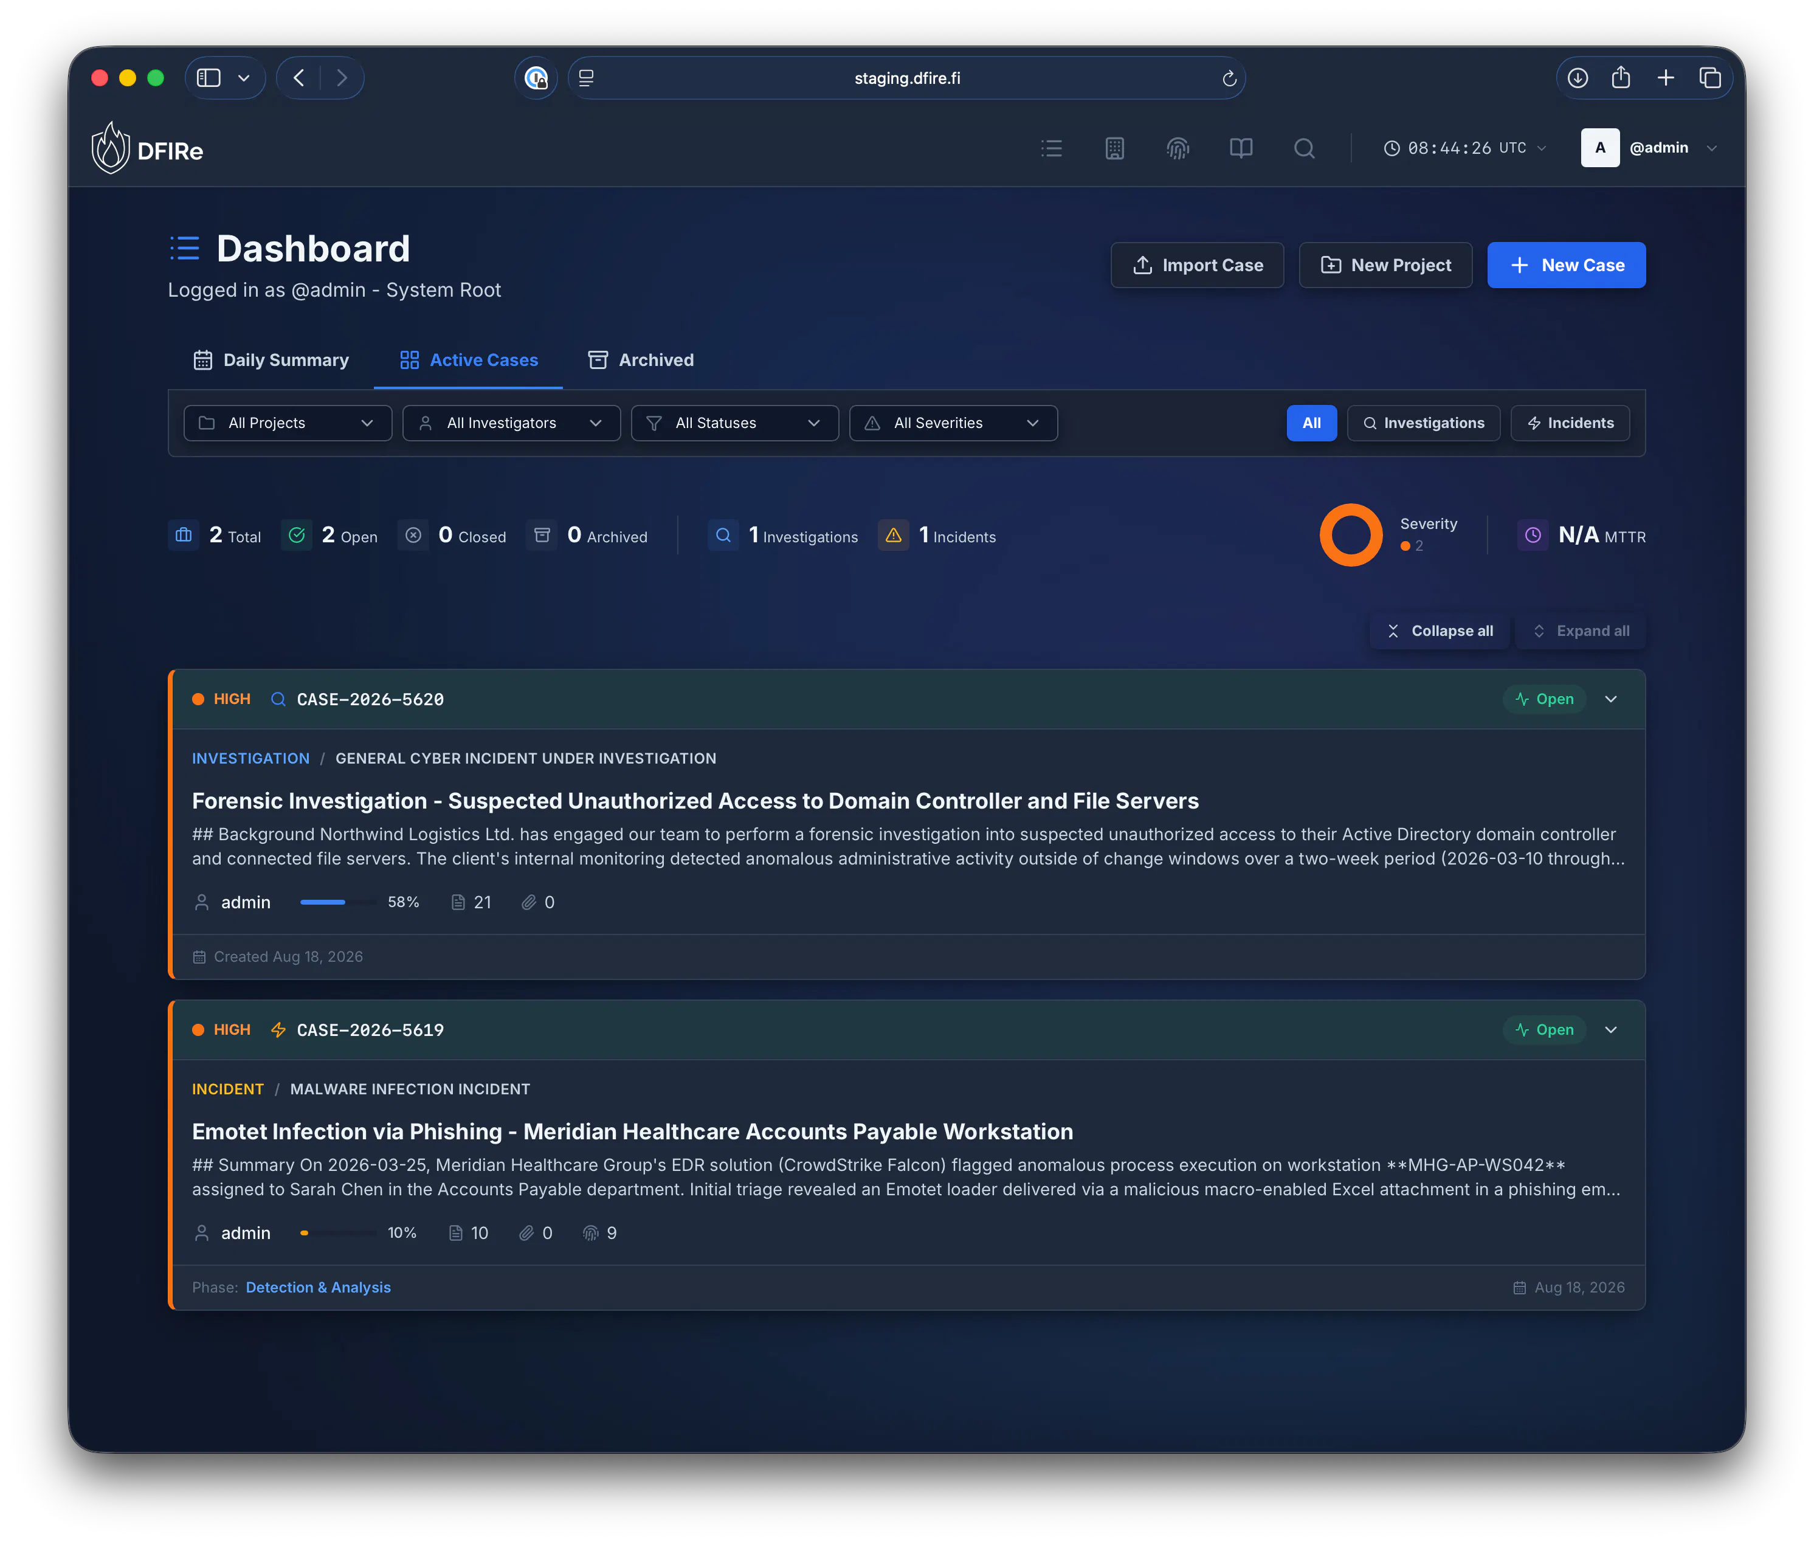Click the Import Case button
Image resolution: width=1814 pixels, height=1543 pixels.
1196,265
